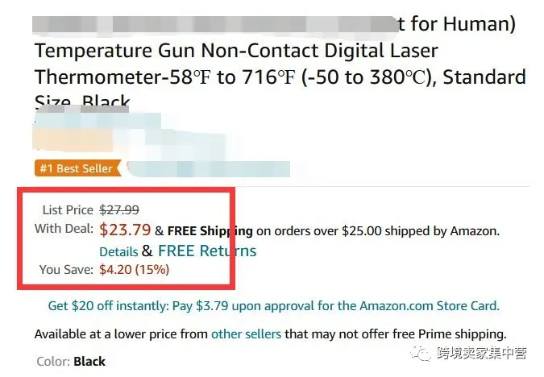The image size is (544, 377).
Task: Open the FREE Returns link
Action: [207, 251]
